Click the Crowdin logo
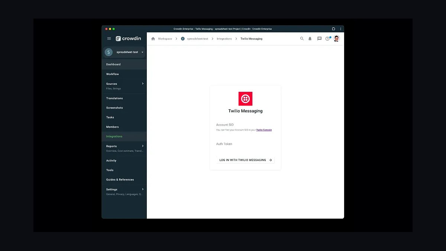This screenshot has width=446, height=251. [x=128, y=39]
